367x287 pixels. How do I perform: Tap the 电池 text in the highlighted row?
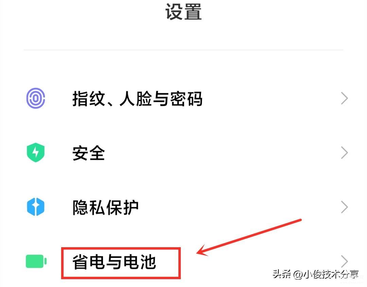coord(140,262)
